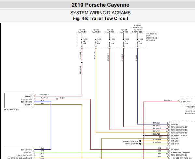The width and height of the screenshot is (195, 159).
Task: Click vertical "RED/WHT" wire label below fuse 1
Action: [x=108, y=57]
